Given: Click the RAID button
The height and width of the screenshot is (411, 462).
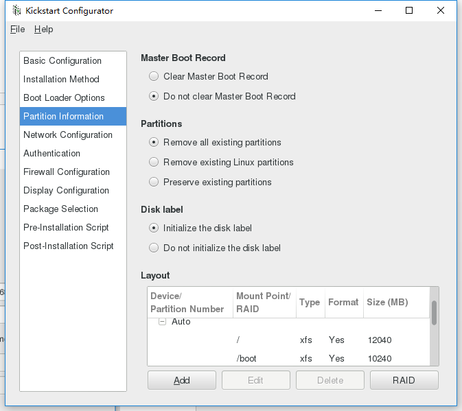Looking at the screenshot, I should click(x=404, y=380).
